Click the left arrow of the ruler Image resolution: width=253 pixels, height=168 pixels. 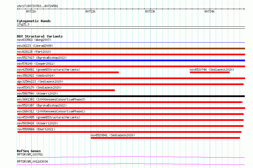18,9
